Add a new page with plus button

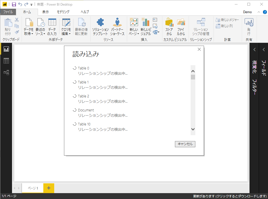[x=49, y=188]
